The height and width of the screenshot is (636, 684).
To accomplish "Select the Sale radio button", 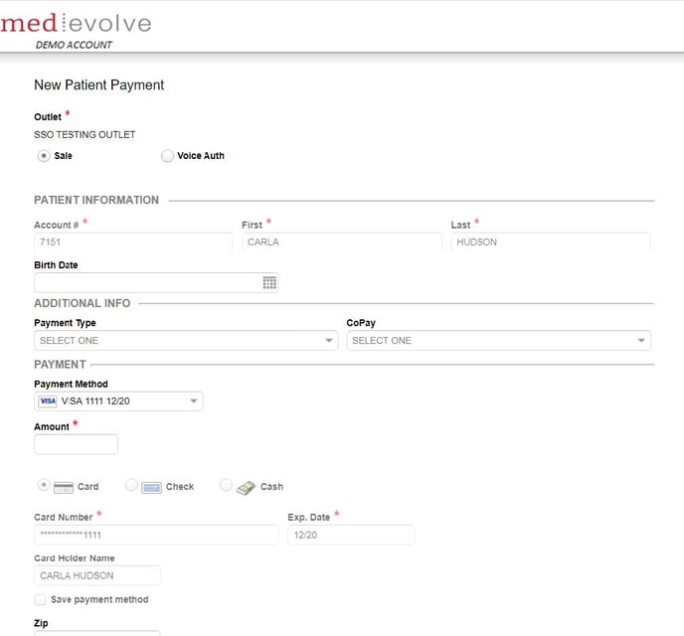I will point(44,156).
